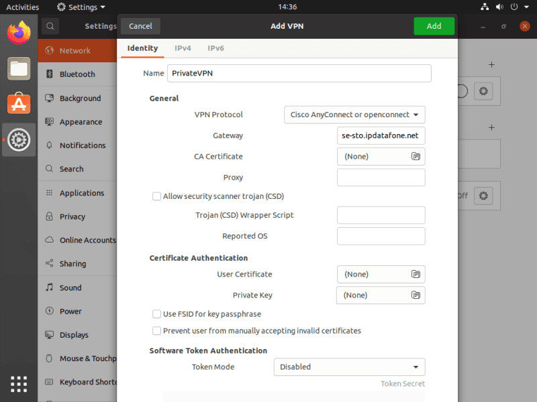Switch to the IPv4 tab
The image size is (537, 402).
click(x=183, y=48)
